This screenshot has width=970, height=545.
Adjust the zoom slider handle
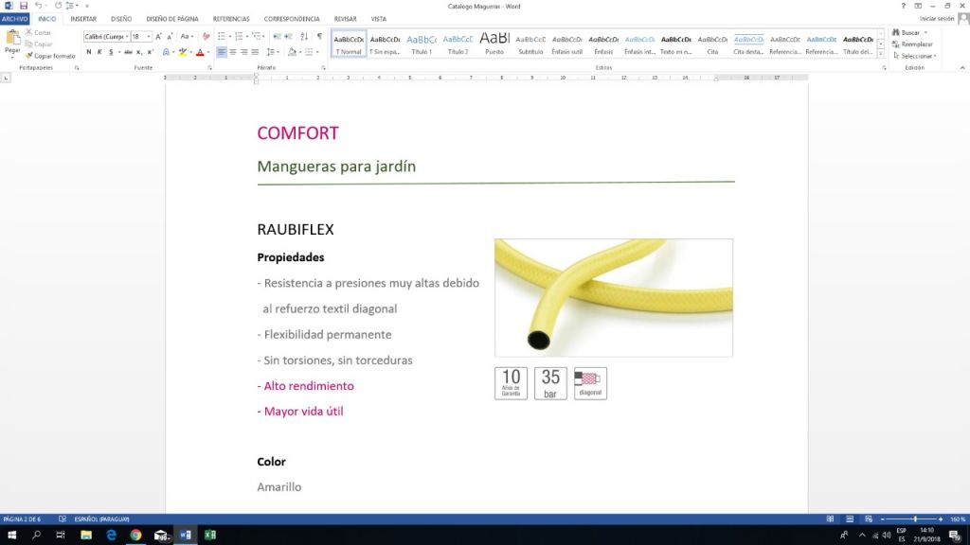915,519
